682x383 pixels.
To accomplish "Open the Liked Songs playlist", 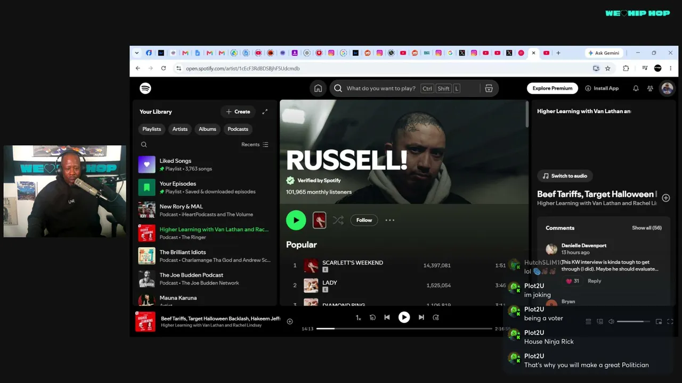I will [x=205, y=165].
